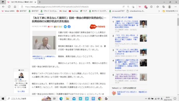
Task: Open commentator avatar in side widget
Action: [21, 75]
